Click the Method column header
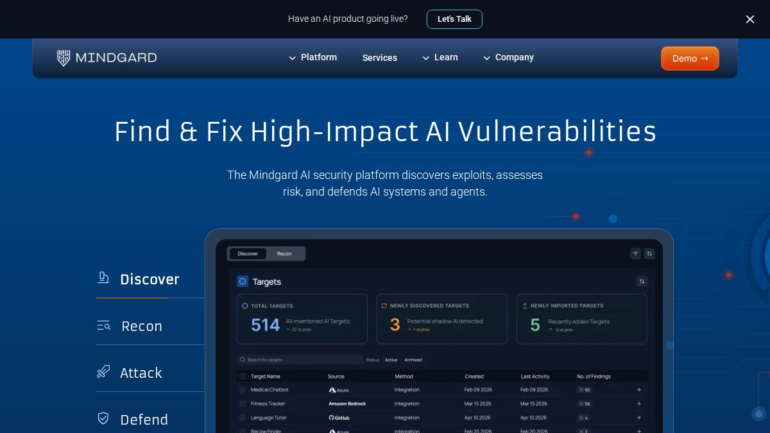This screenshot has width=770, height=433. pos(404,377)
